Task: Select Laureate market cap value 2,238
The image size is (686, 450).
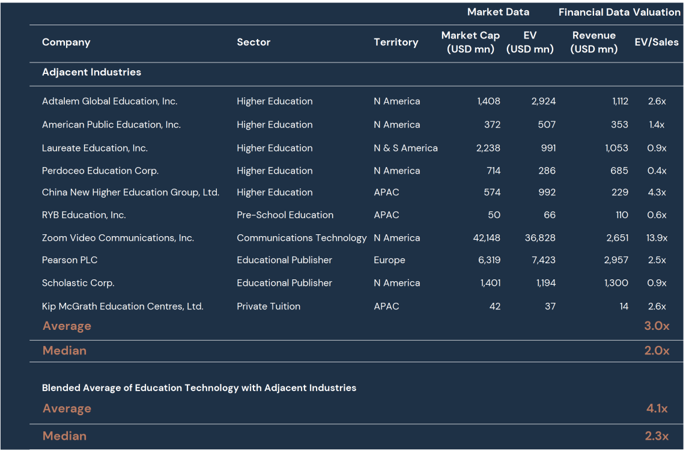Action: (x=488, y=148)
